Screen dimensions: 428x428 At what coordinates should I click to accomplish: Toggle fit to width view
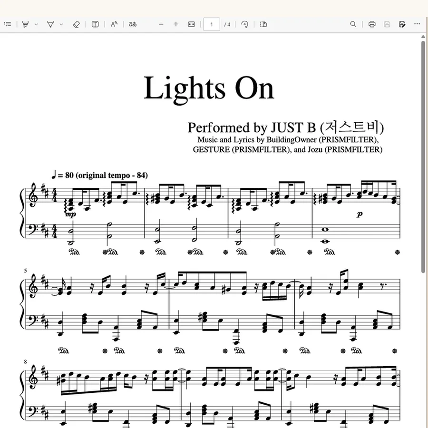click(191, 24)
